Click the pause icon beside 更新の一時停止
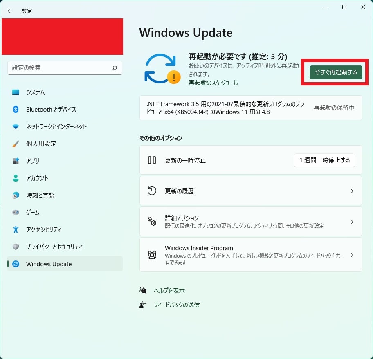The image size is (373, 359). (152, 160)
